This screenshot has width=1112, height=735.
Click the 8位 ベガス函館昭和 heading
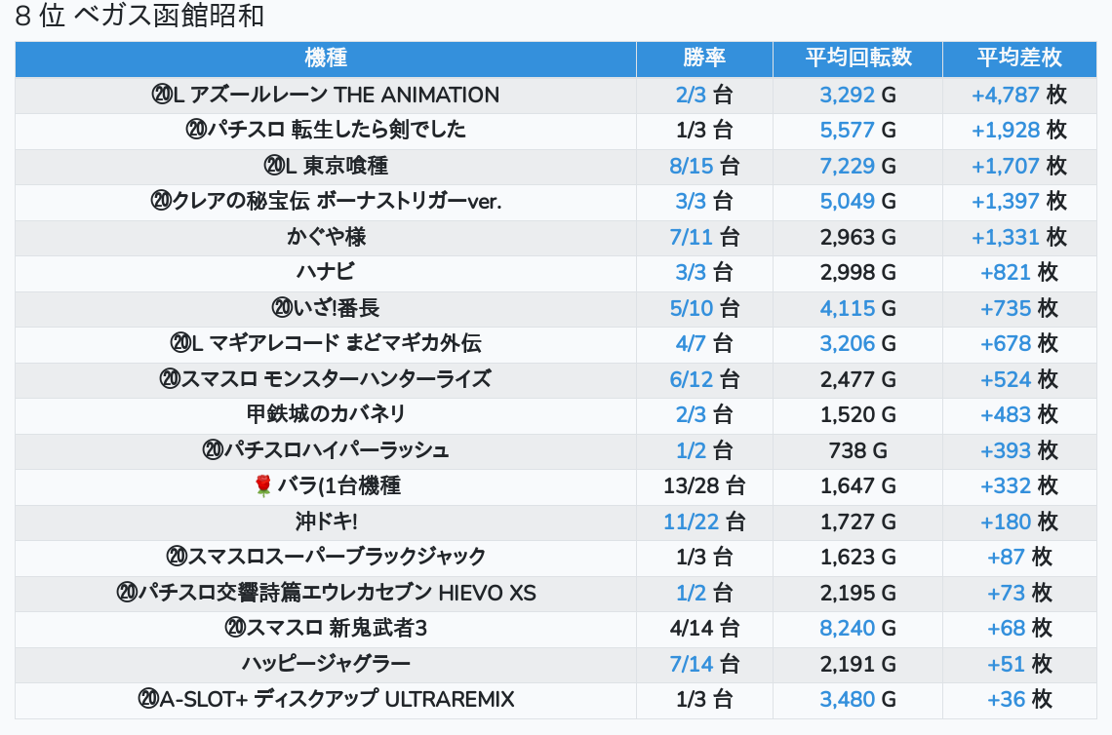140,17
